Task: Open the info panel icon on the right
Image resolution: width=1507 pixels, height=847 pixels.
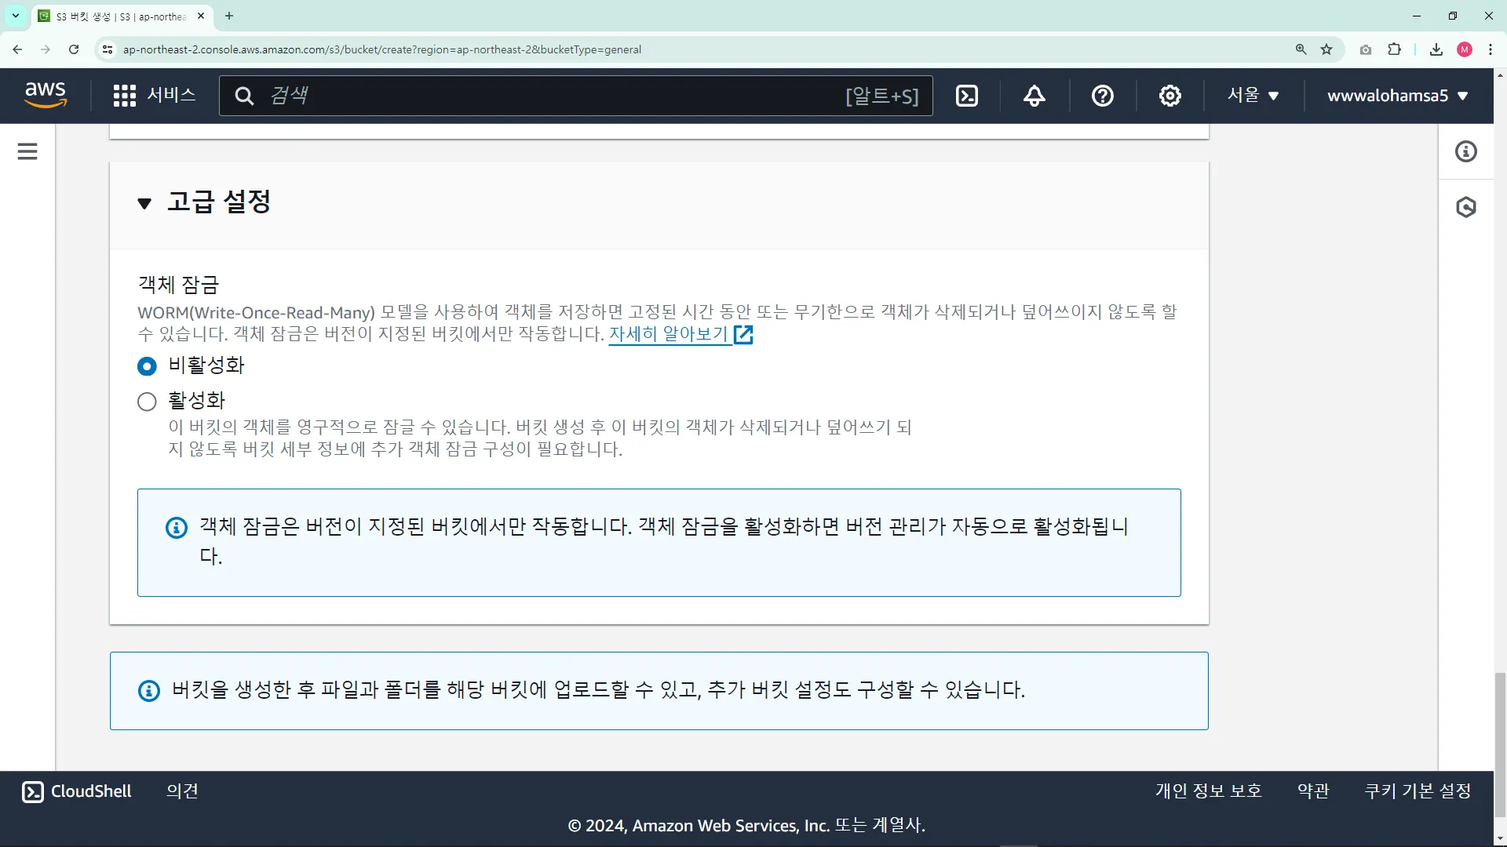Action: coord(1465,151)
